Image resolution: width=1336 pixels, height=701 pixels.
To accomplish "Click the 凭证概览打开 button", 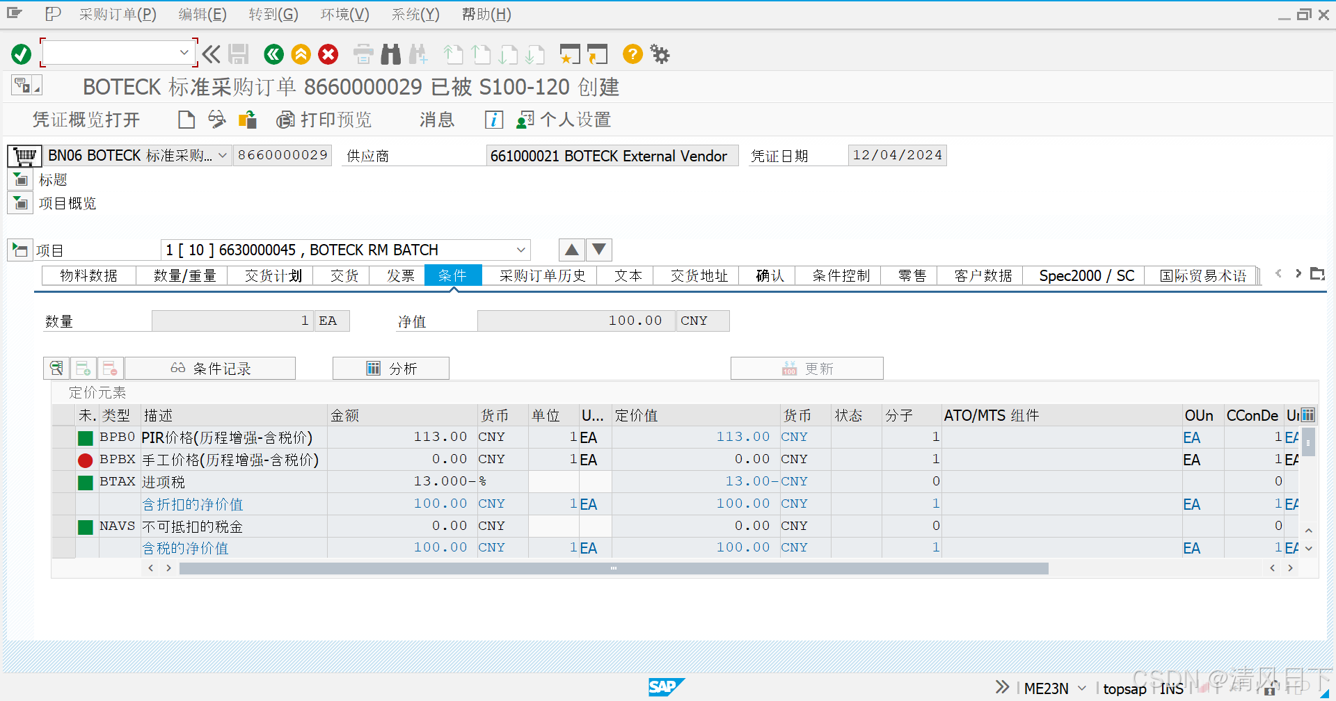I will 86,120.
